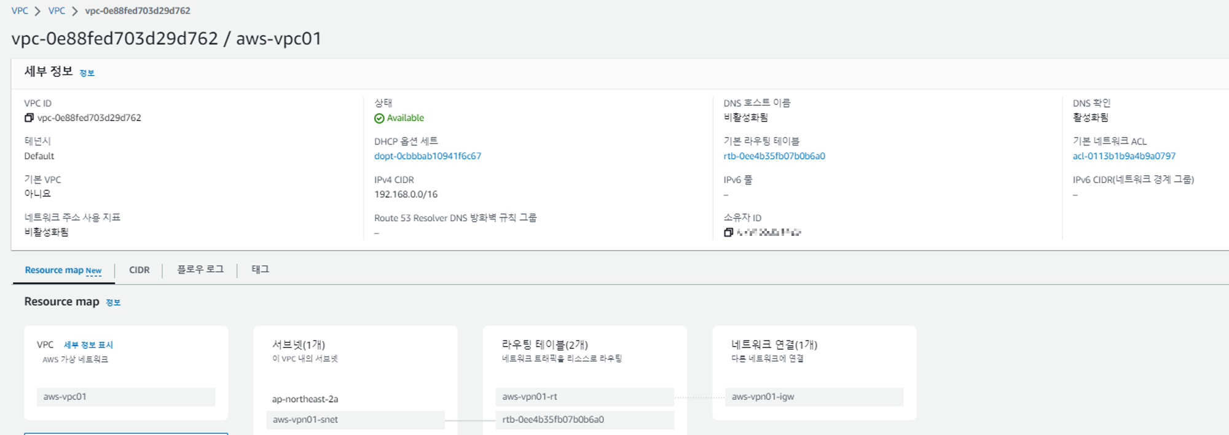Screen dimensions: 1229x435
Task: Select aws-vpc01 resource in VPC card
Action: pyautogui.click(x=126, y=397)
